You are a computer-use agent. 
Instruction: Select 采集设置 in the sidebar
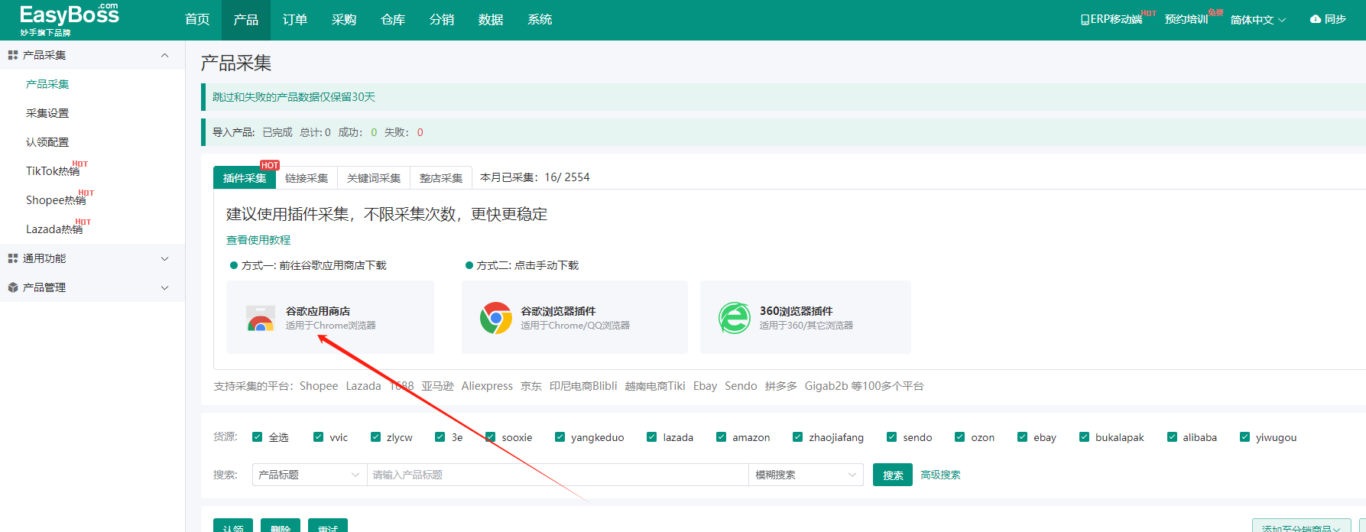(47, 113)
